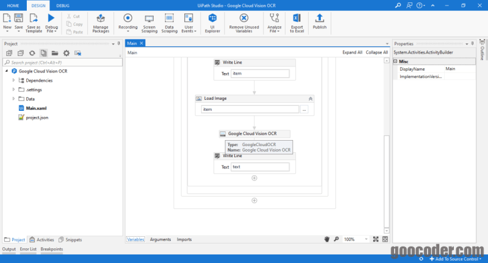Open the help question mark menu
This screenshot has height=263, width=488.
(420, 5)
